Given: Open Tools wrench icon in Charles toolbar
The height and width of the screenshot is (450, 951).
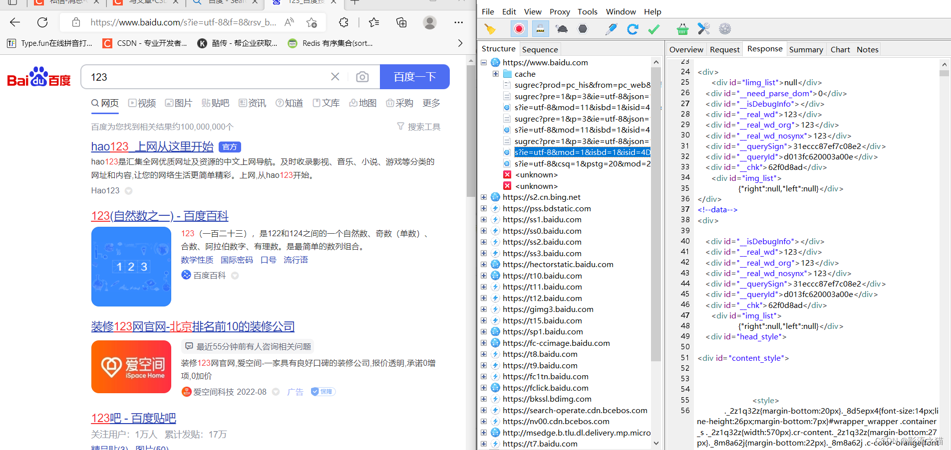Looking at the screenshot, I should point(704,29).
